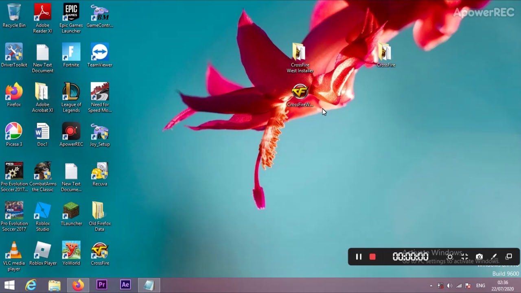Stop the ApowerREC recording
The height and width of the screenshot is (293, 521).
372,257
